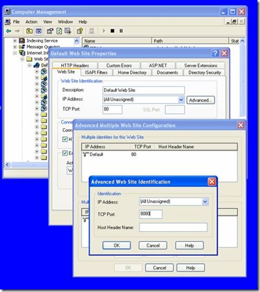
Task: Select Indexing Service label in the tree
Action: point(42,41)
